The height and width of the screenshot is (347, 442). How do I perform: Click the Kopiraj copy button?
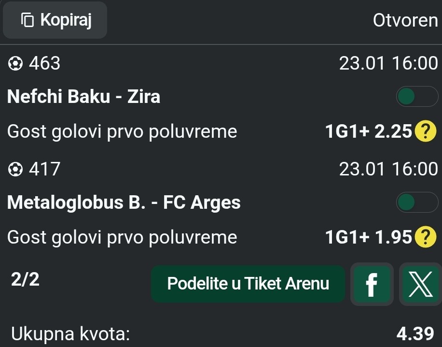coord(55,20)
